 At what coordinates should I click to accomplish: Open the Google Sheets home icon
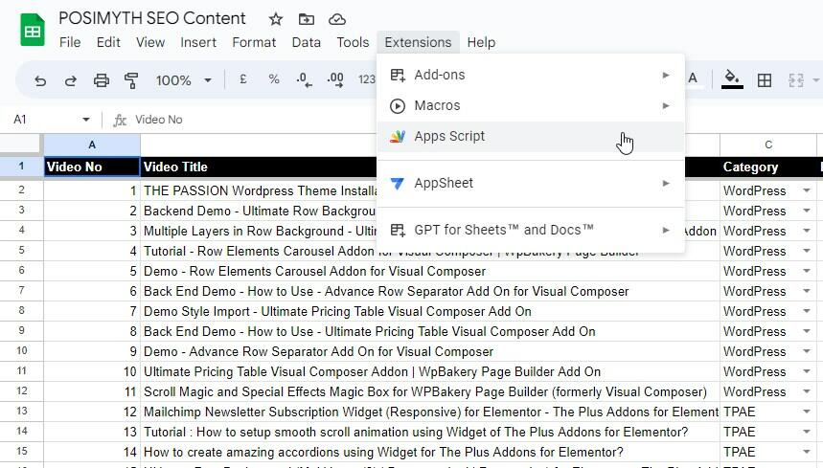coord(33,31)
